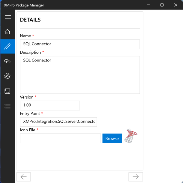Click the Entry Point input box
The image size is (183, 183).
click(58, 122)
